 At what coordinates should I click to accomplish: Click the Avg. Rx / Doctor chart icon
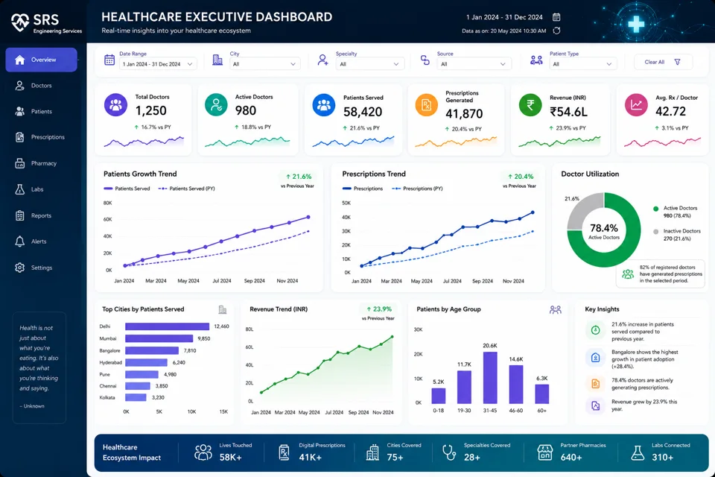636,105
